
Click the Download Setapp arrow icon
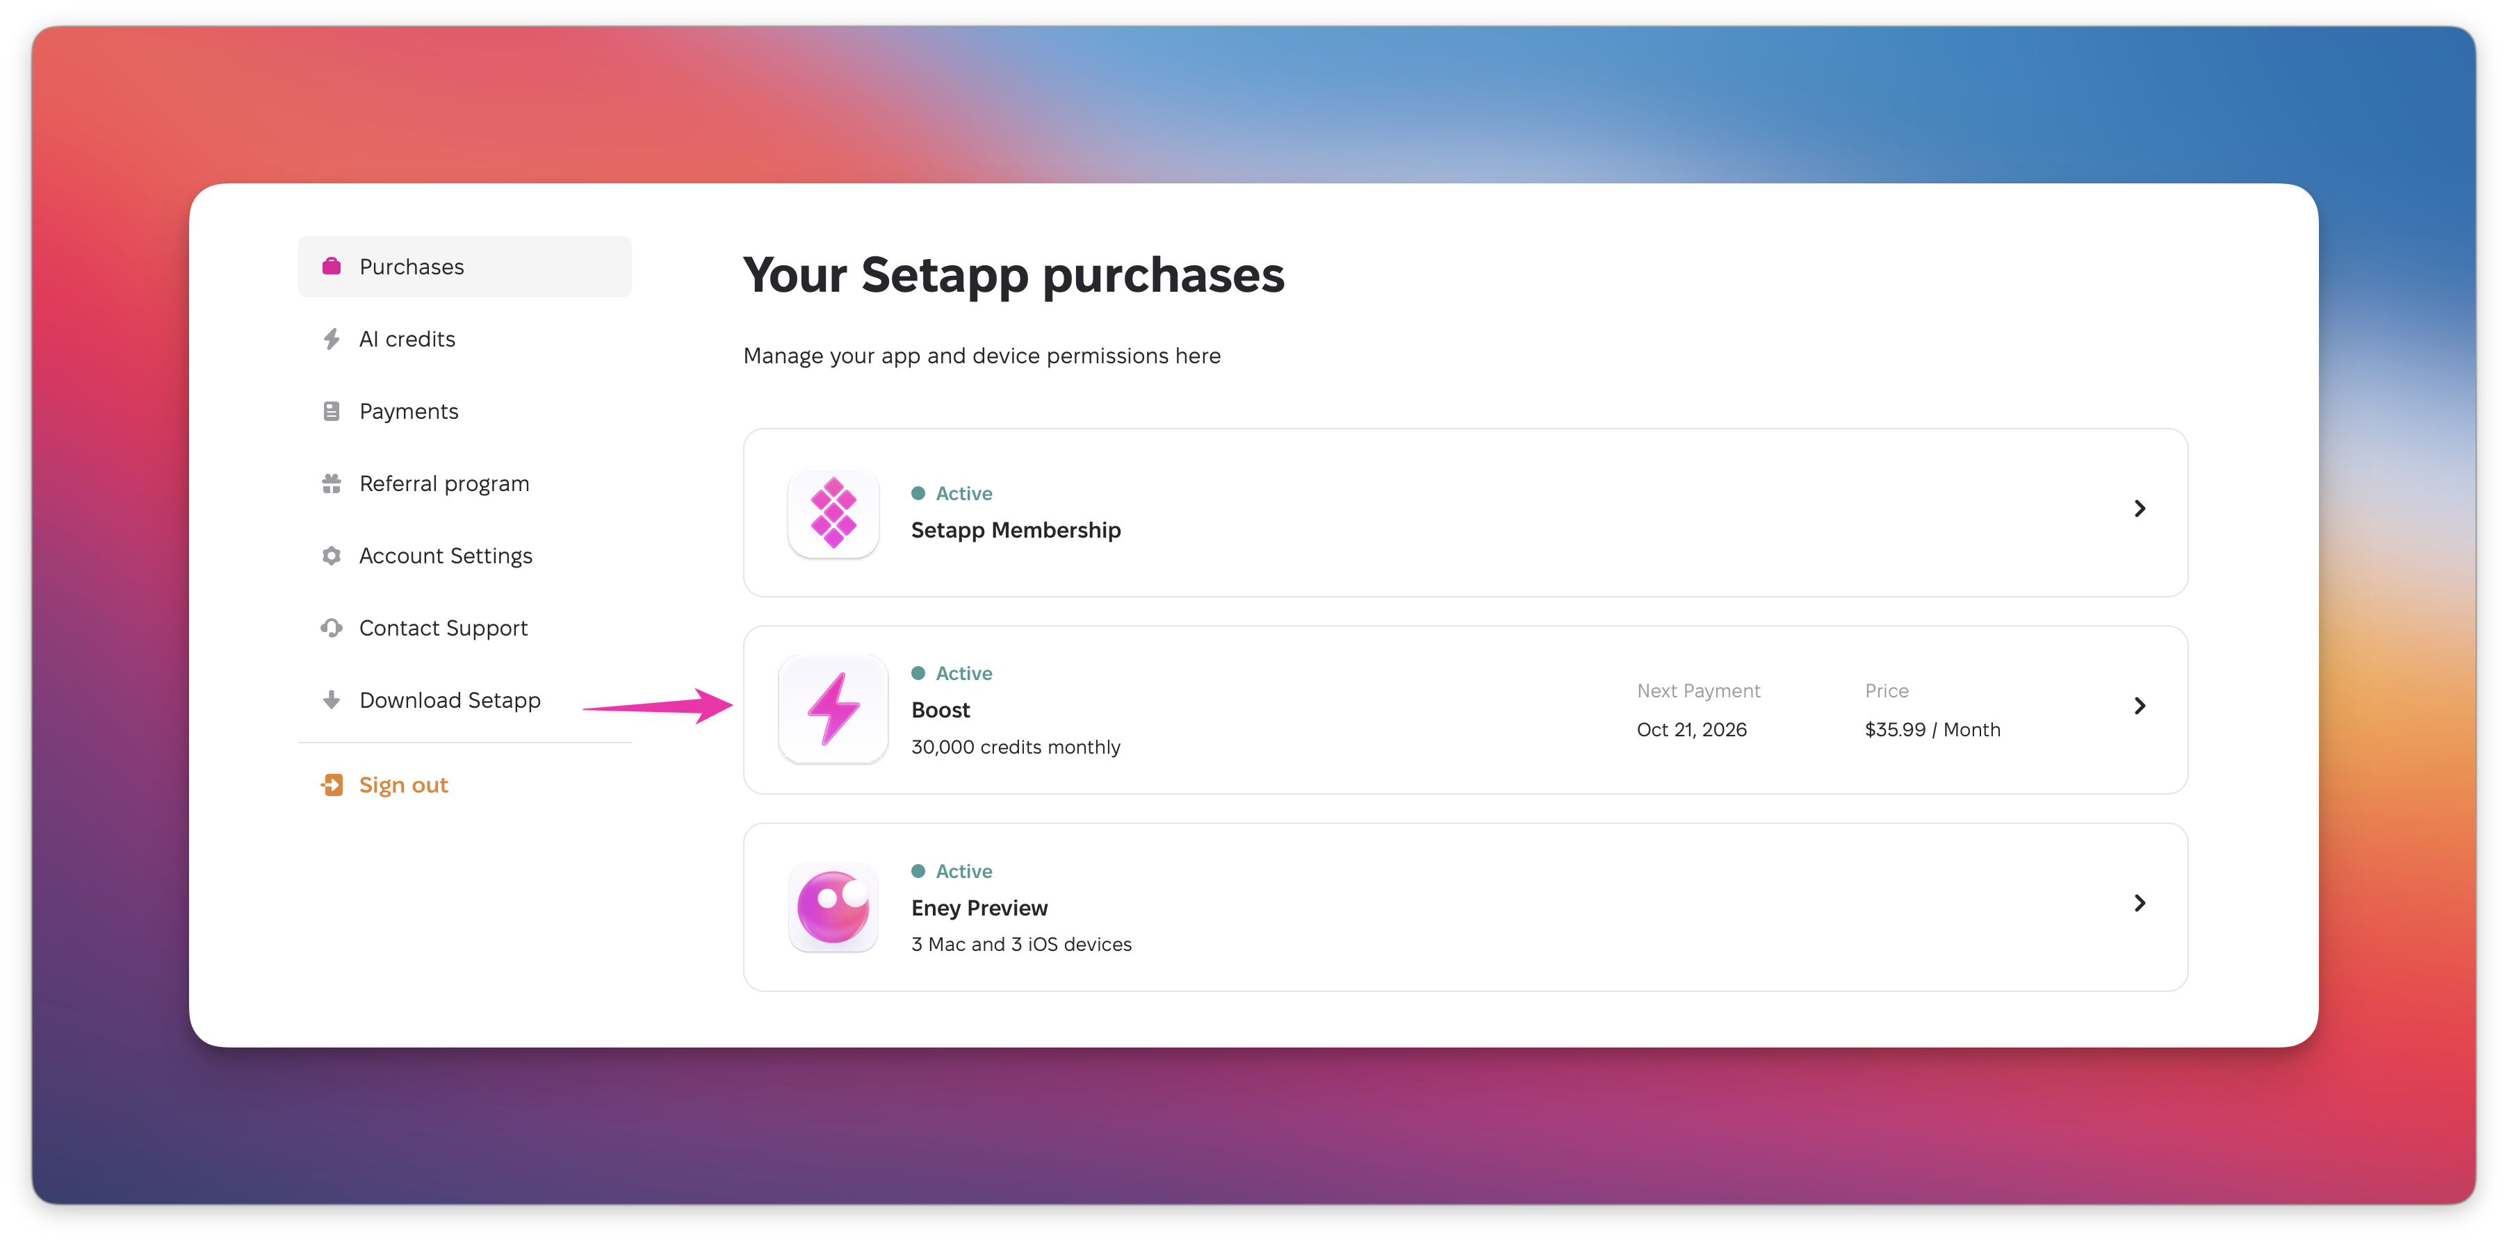pyautogui.click(x=331, y=700)
